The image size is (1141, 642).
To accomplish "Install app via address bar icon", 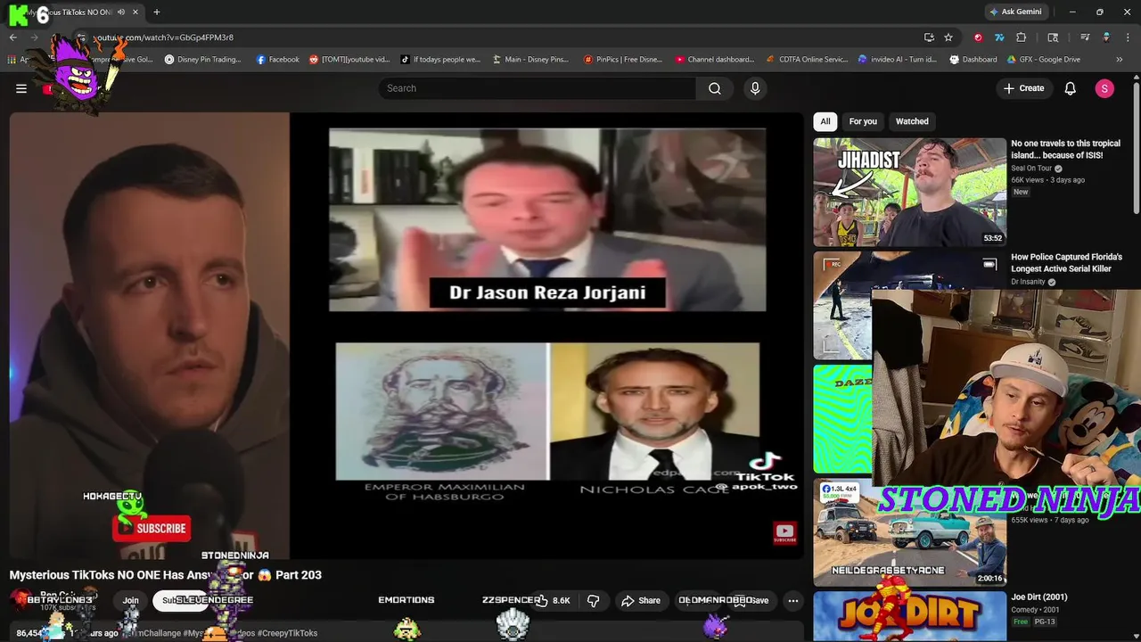I will pos(929,37).
